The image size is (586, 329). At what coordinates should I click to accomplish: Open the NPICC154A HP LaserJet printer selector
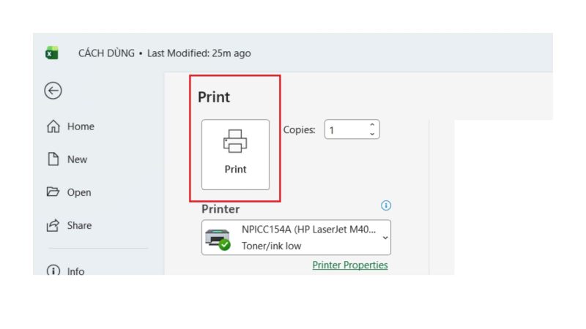297,238
